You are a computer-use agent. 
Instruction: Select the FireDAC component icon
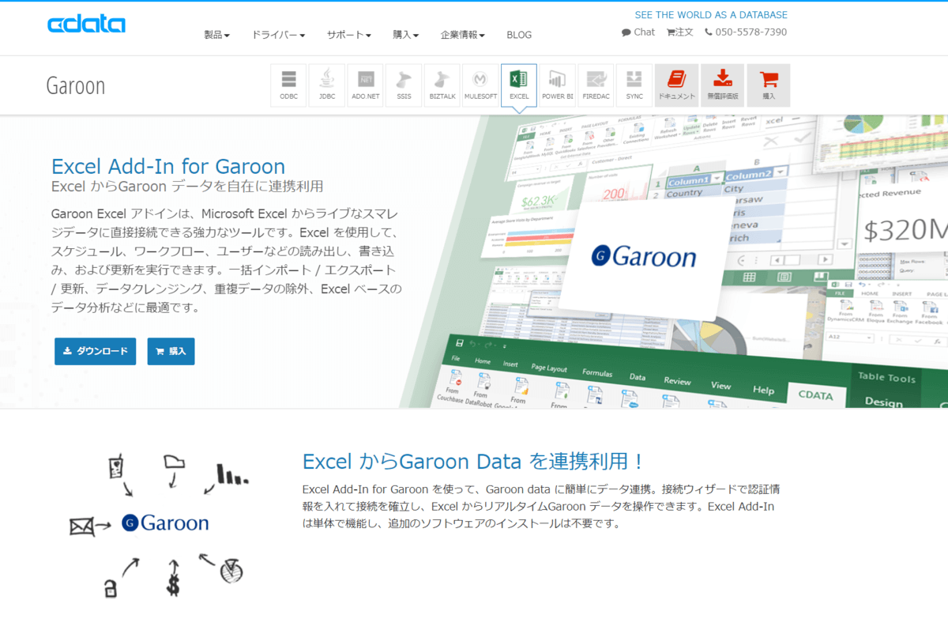point(596,85)
